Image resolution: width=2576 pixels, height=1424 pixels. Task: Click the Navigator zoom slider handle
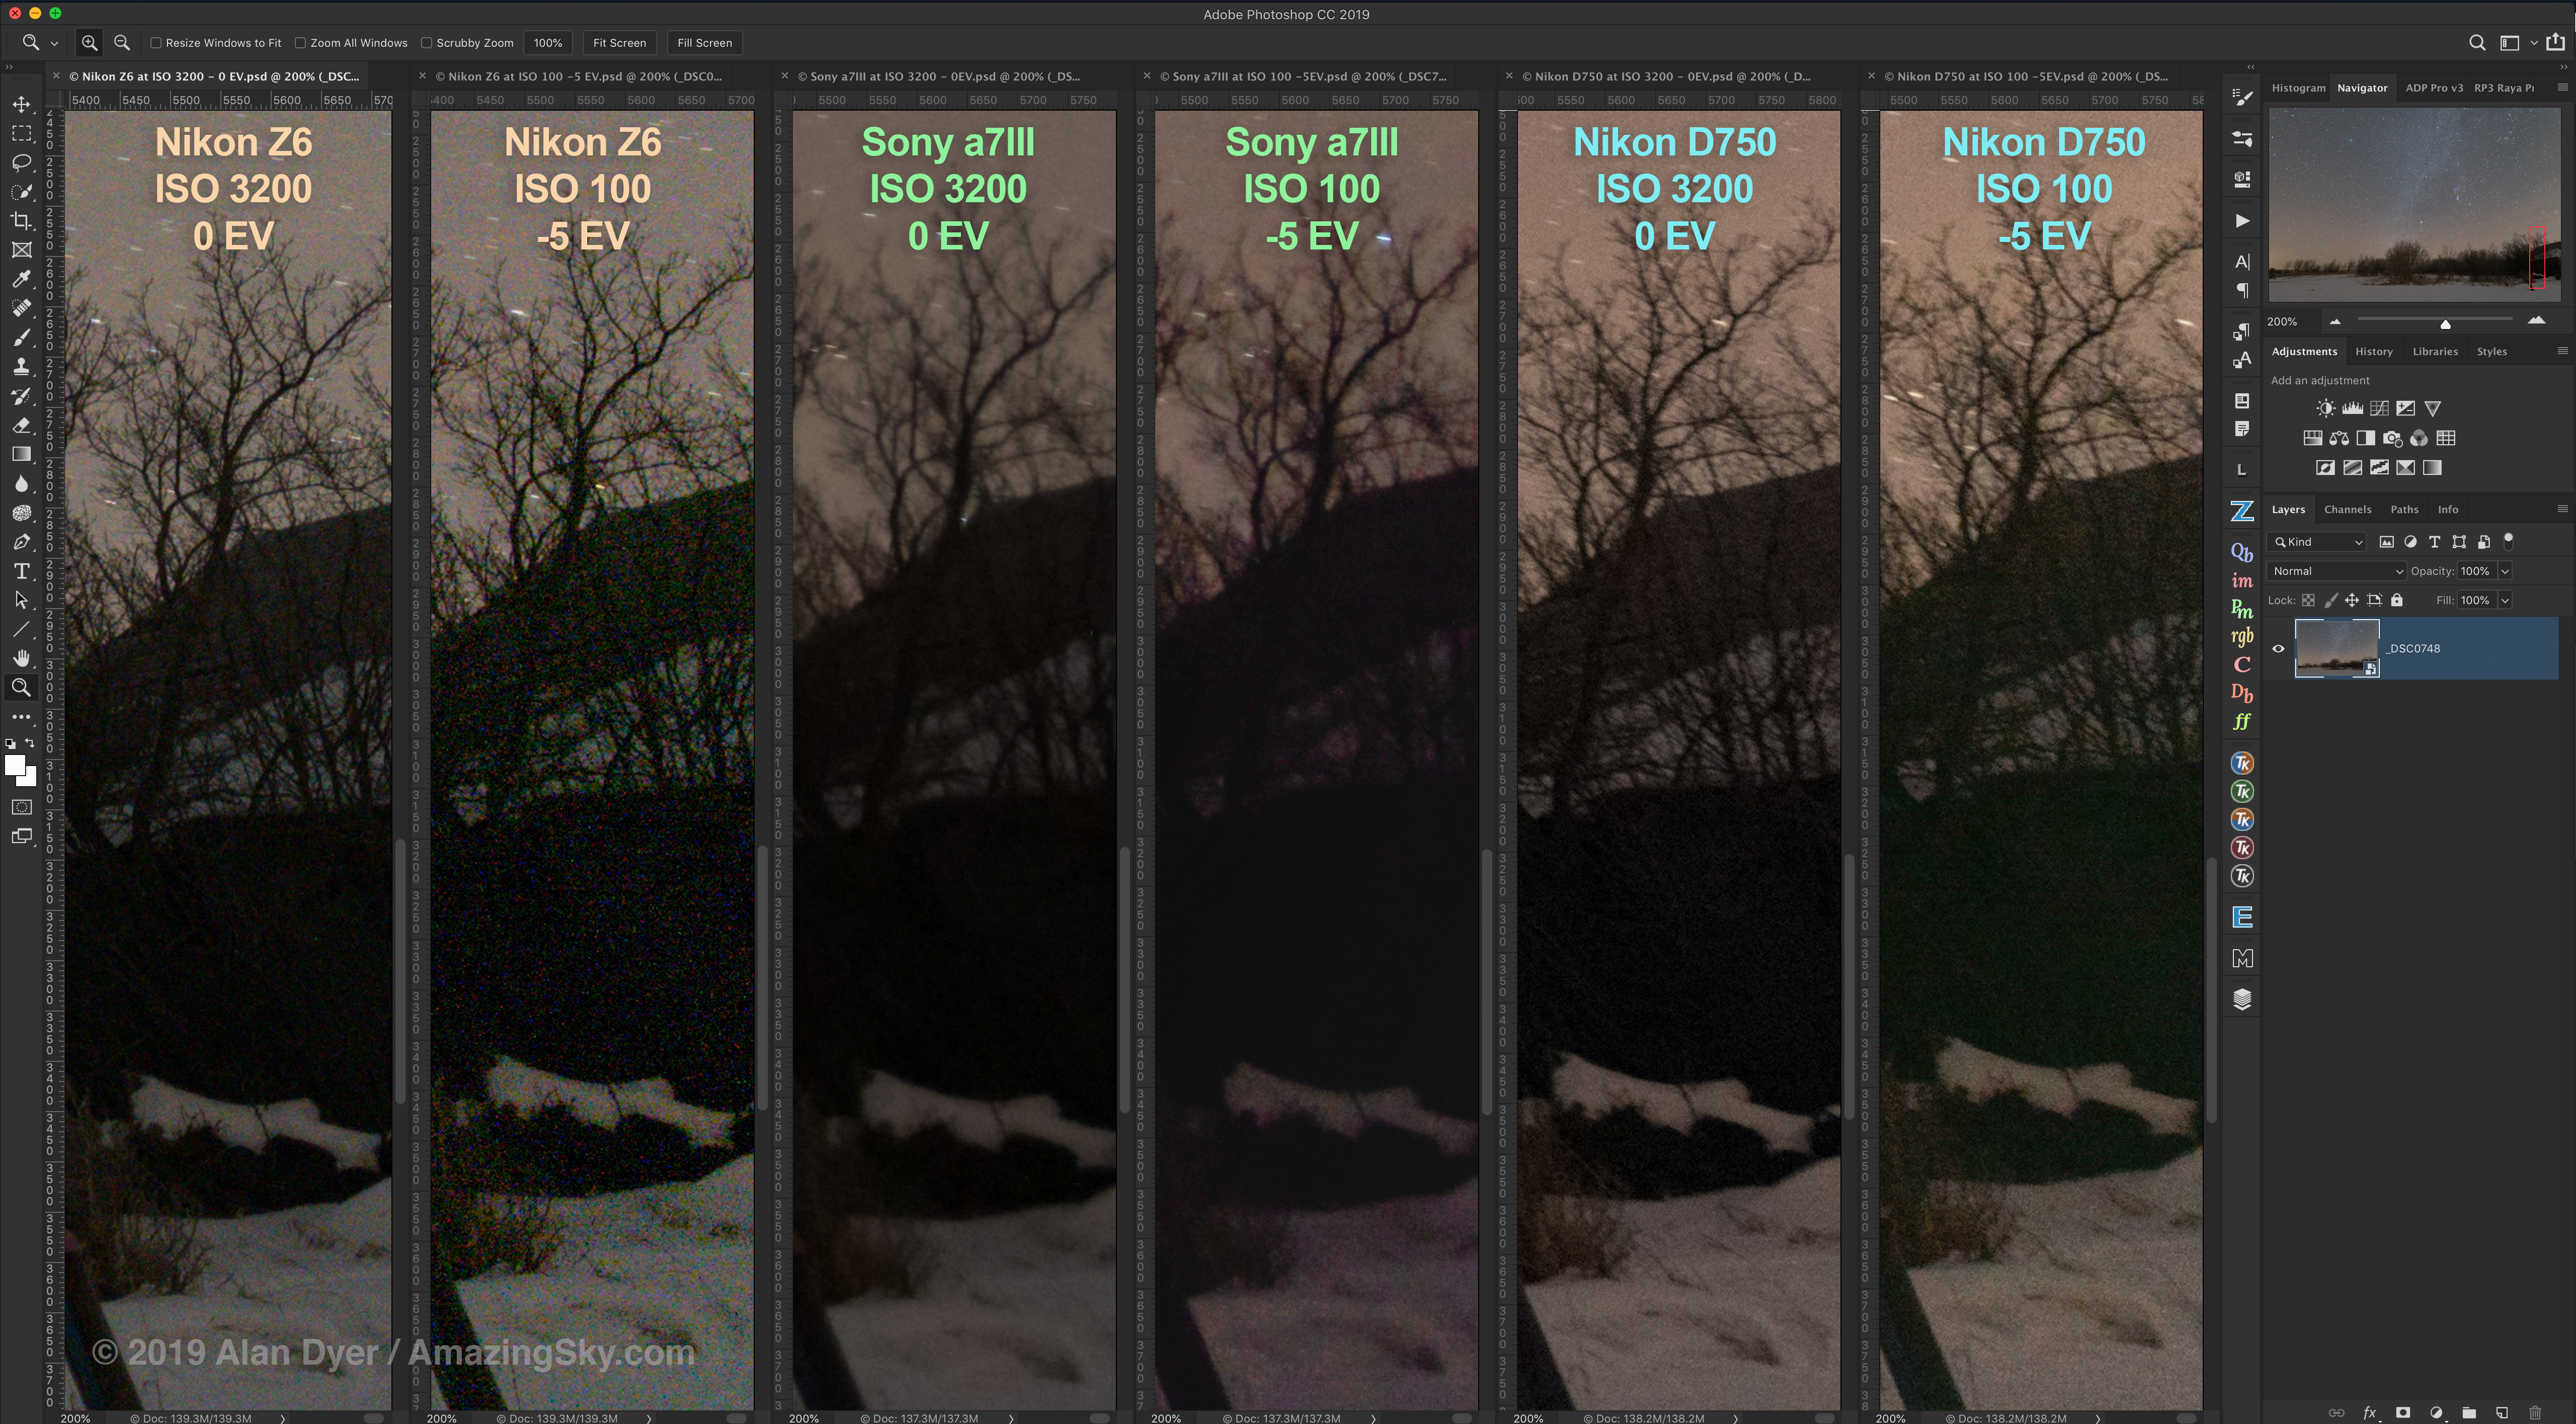(x=2445, y=323)
